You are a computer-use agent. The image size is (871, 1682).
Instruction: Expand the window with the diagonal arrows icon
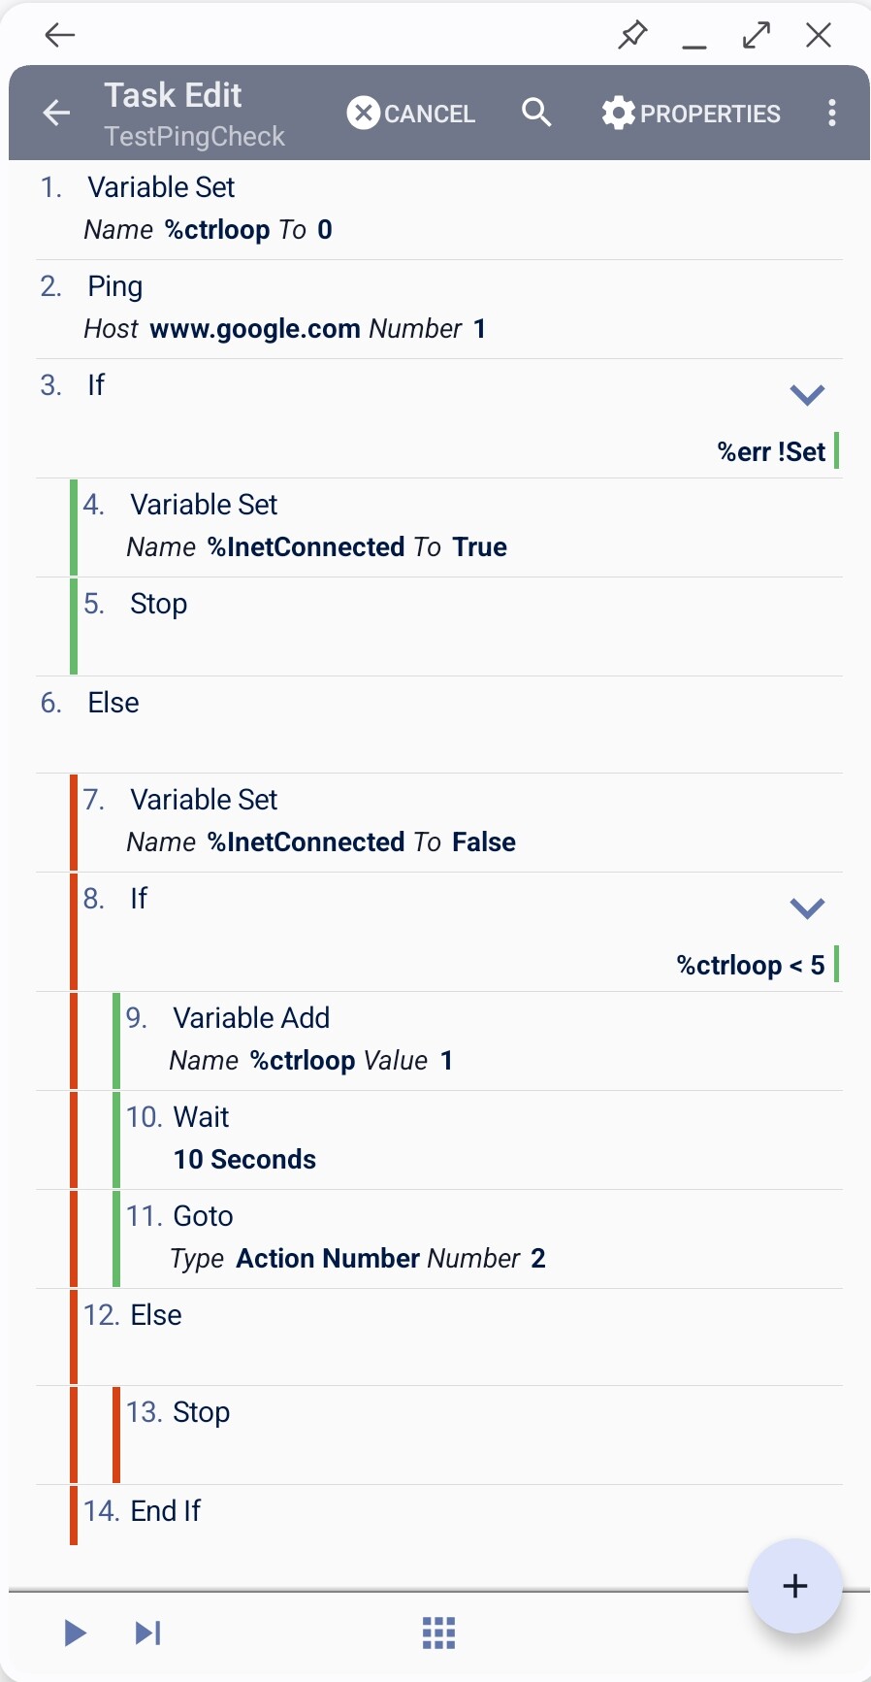757,36
